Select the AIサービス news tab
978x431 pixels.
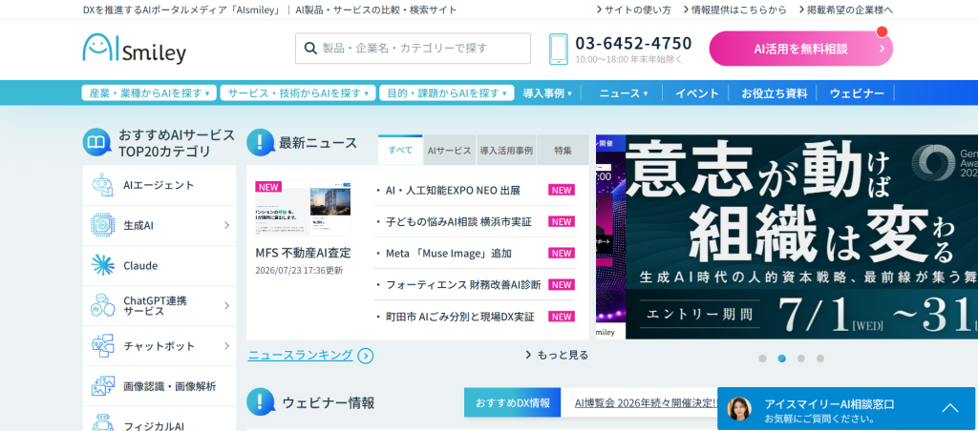click(x=450, y=150)
